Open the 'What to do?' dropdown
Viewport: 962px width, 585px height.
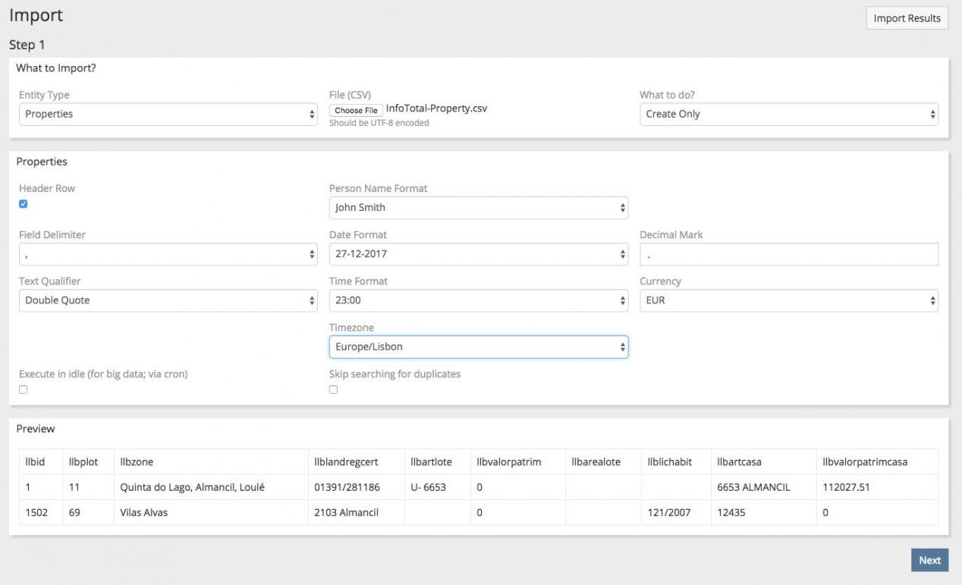[x=788, y=114]
